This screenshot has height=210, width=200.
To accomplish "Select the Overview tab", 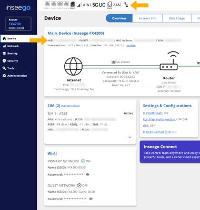I will (119, 18).
